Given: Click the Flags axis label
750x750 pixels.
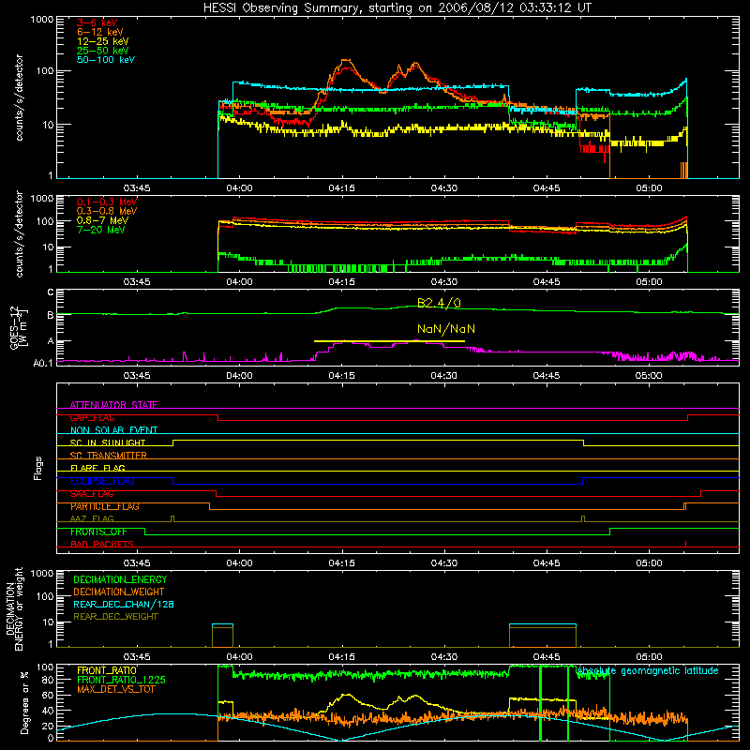Looking at the screenshot, I should tap(37, 468).
